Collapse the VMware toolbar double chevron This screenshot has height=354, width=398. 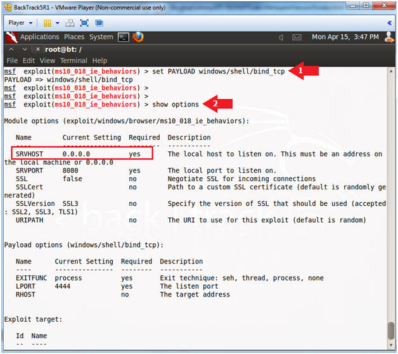[389, 23]
